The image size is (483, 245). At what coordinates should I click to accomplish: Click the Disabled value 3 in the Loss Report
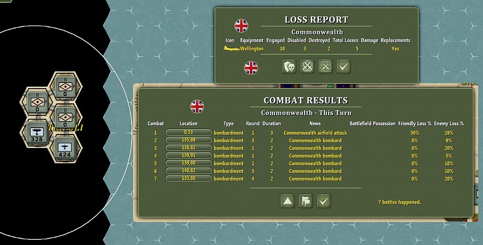[305, 49]
